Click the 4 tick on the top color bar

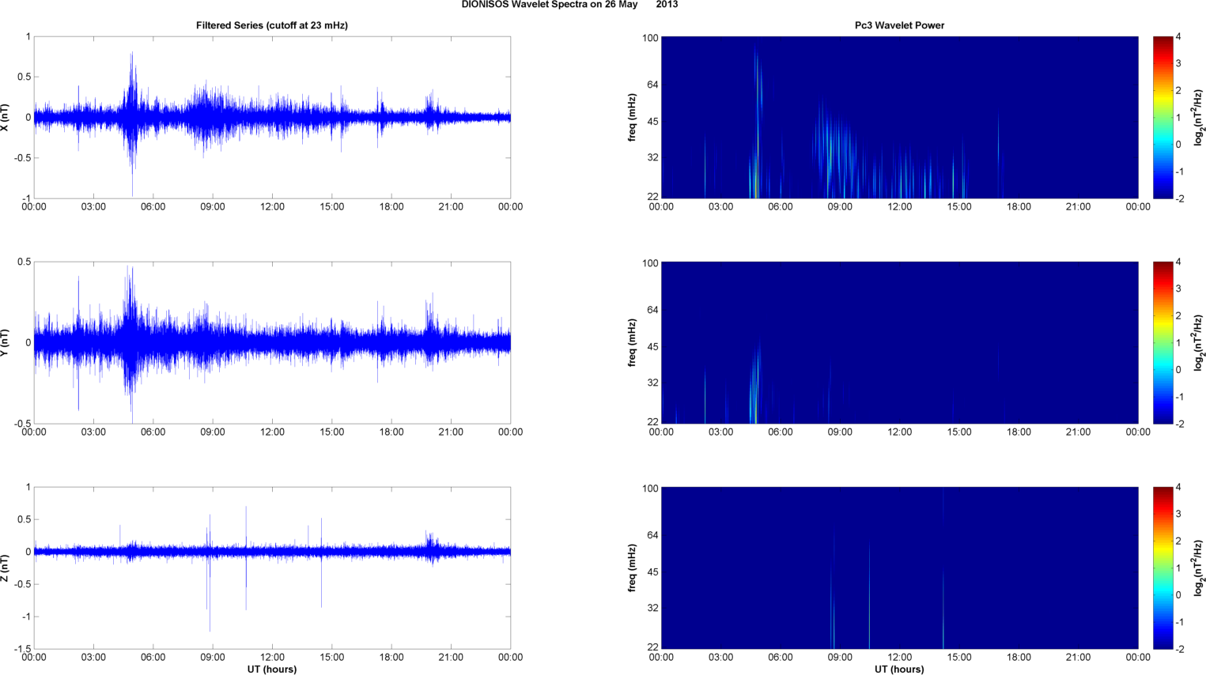coord(1179,37)
